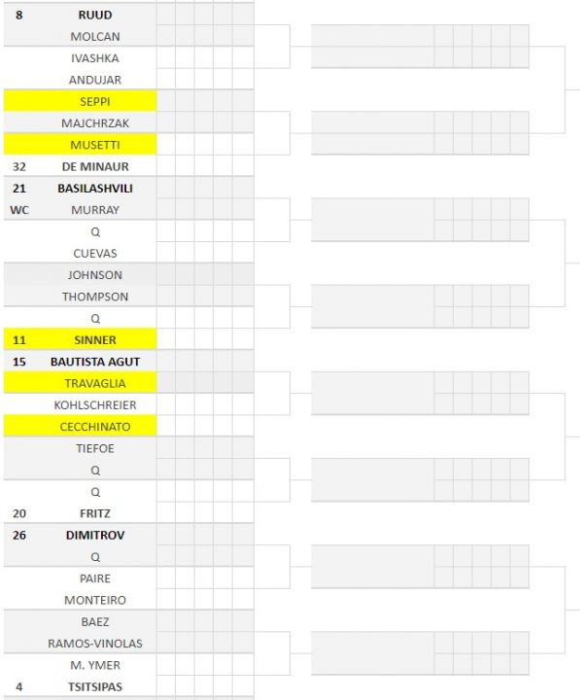Click the CECCHINATO highlighted entry
The width and height of the screenshot is (580, 700).
81,427
